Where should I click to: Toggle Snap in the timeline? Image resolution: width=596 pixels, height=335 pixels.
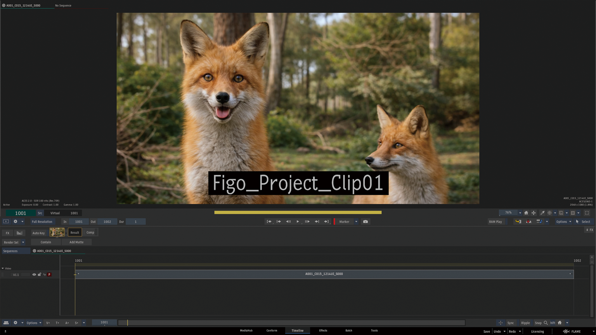538,323
